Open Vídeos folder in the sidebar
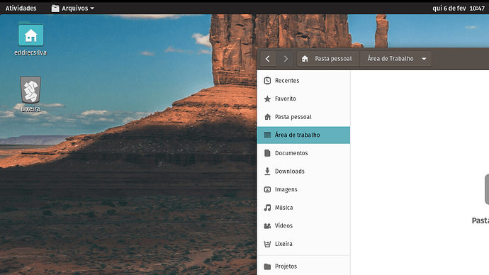The image size is (489, 275). pyautogui.click(x=303, y=225)
